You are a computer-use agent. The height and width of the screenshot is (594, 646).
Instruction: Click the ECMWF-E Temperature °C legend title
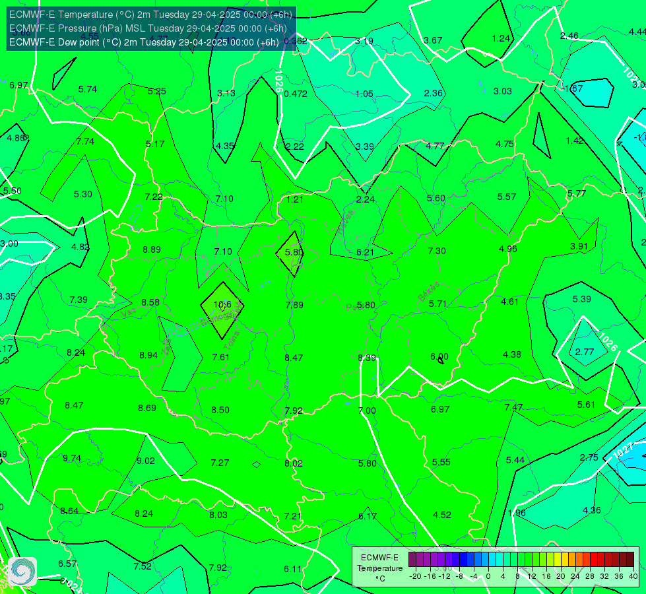[379, 568]
